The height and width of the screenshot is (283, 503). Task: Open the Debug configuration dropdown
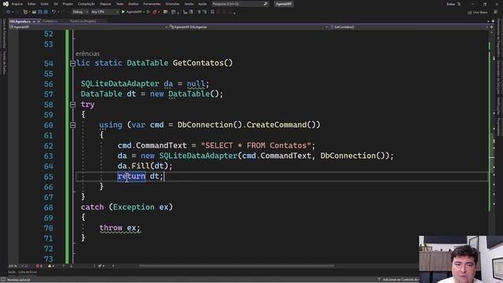[80, 12]
